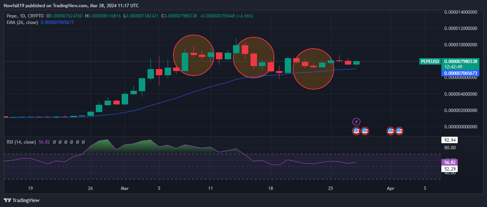Click the RSI (14, close) indicator label

(21, 142)
